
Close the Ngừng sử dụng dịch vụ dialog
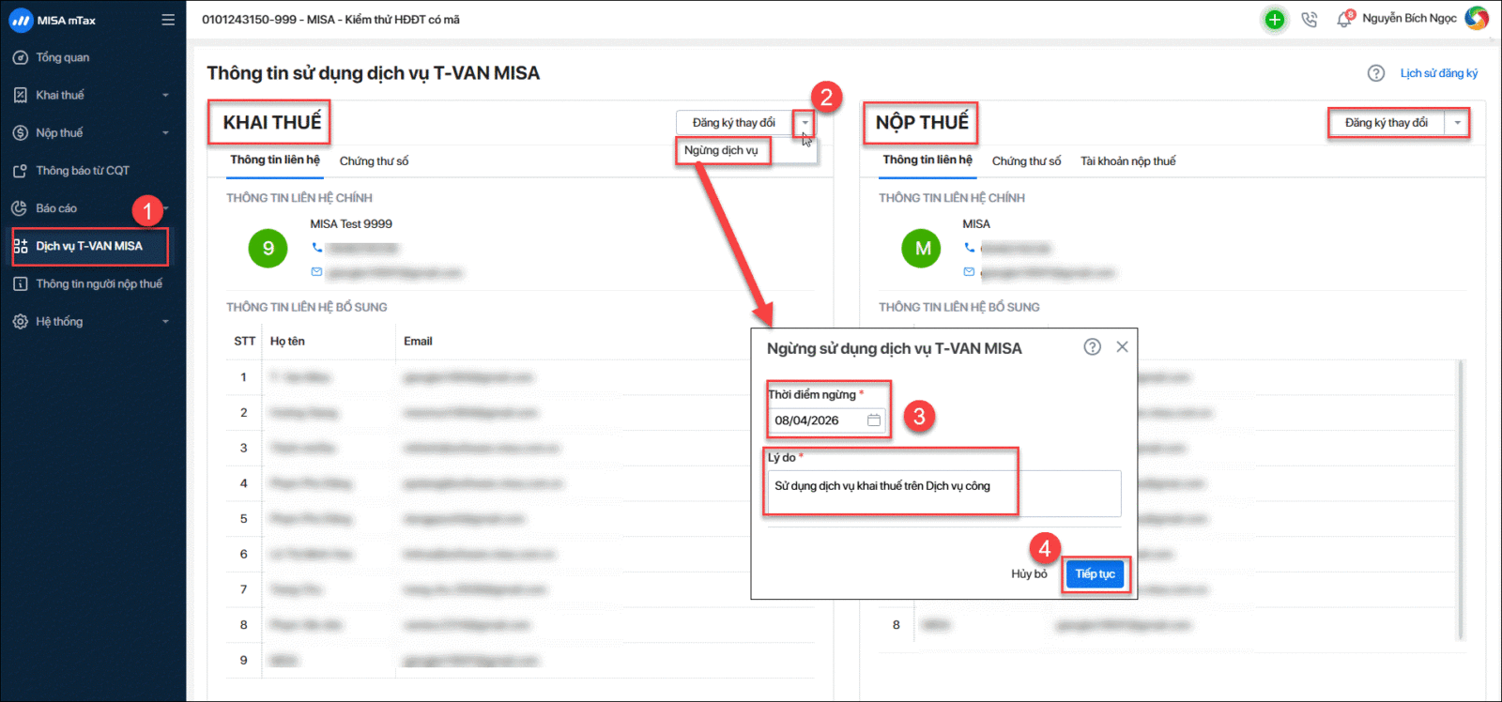pos(1122,347)
